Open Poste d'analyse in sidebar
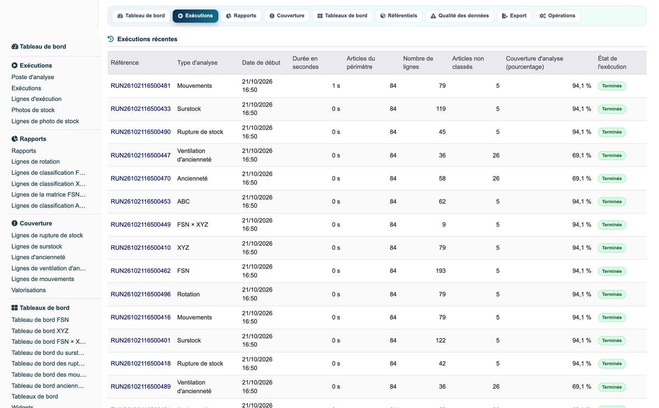This screenshot has width=659, height=408. 33,77
